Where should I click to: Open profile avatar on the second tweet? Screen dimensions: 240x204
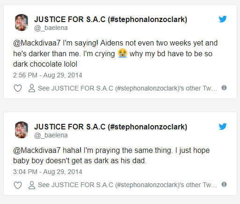click(x=22, y=130)
